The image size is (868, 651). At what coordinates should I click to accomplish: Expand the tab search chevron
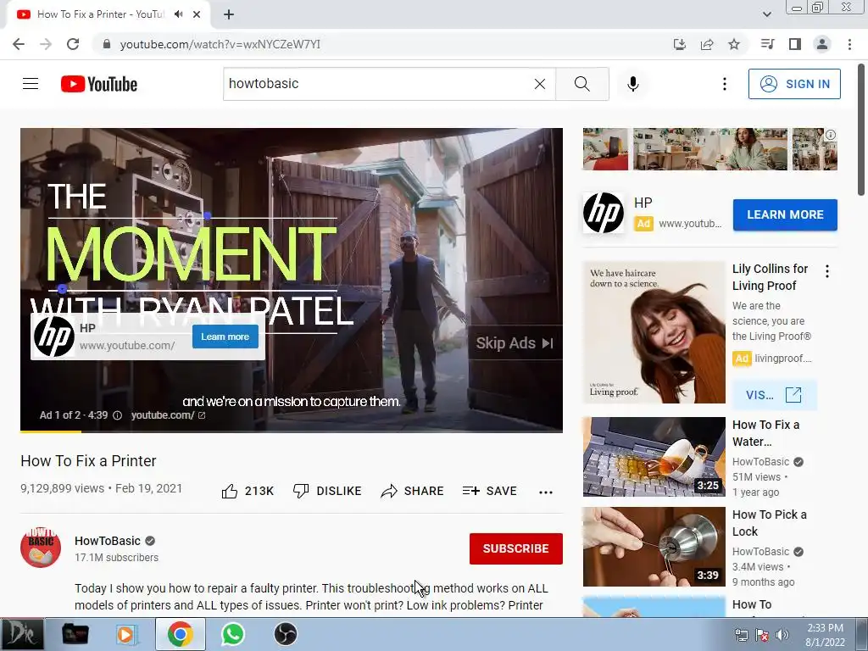767,14
